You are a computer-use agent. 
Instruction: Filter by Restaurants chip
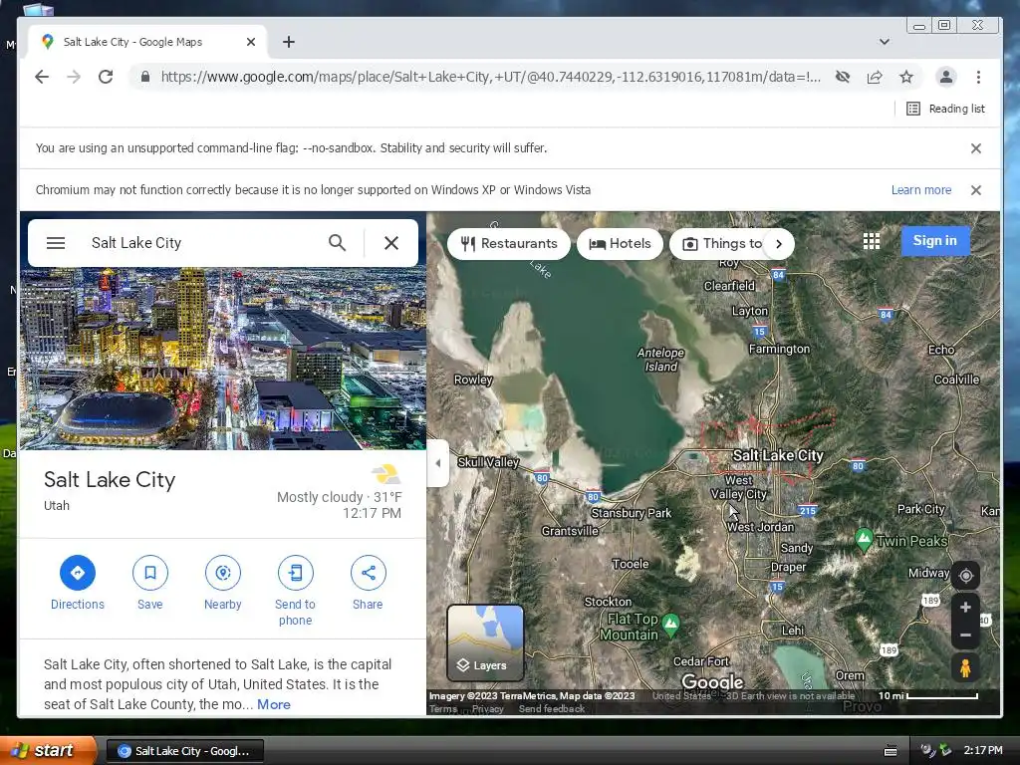point(509,244)
